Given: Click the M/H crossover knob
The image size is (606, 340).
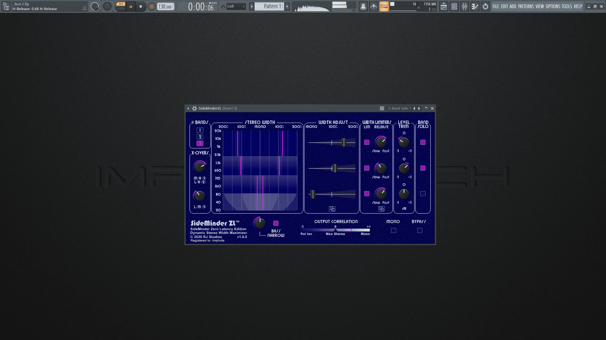Looking at the screenshot, I should pos(199,167).
